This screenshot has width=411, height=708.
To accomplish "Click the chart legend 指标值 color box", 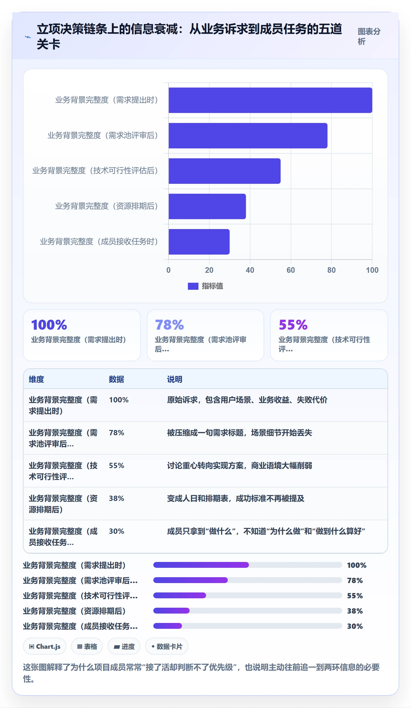I will pos(193,286).
